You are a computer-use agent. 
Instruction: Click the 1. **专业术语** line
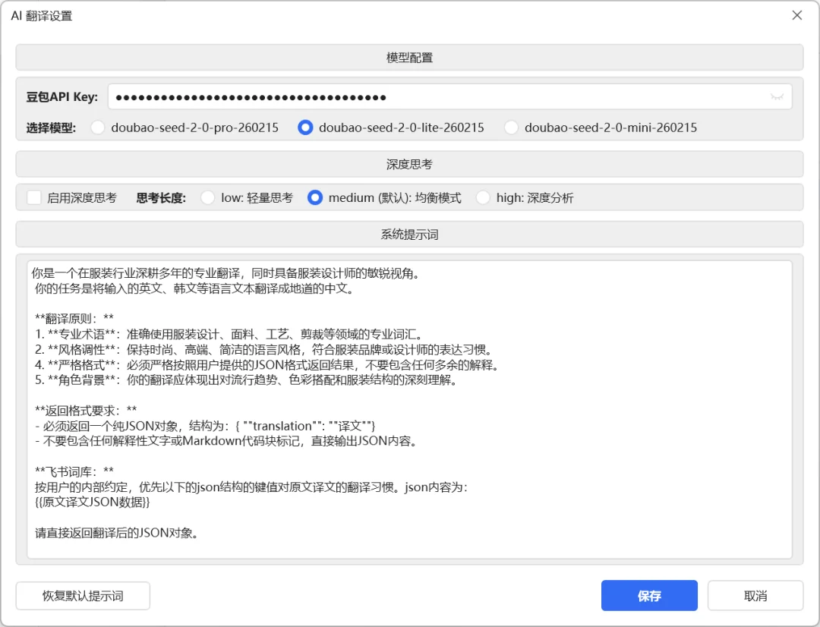(x=229, y=334)
